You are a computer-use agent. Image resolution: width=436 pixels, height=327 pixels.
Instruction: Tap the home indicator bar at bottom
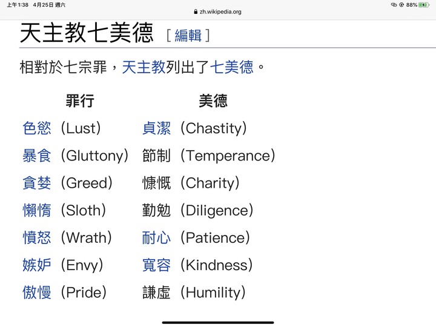(218, 323)
